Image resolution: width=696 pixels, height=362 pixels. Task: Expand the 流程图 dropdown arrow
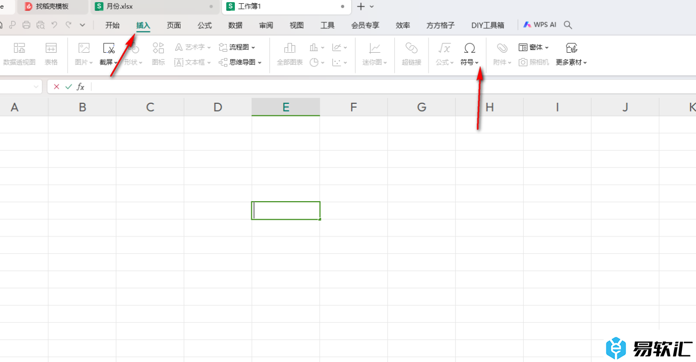(253, 48)
